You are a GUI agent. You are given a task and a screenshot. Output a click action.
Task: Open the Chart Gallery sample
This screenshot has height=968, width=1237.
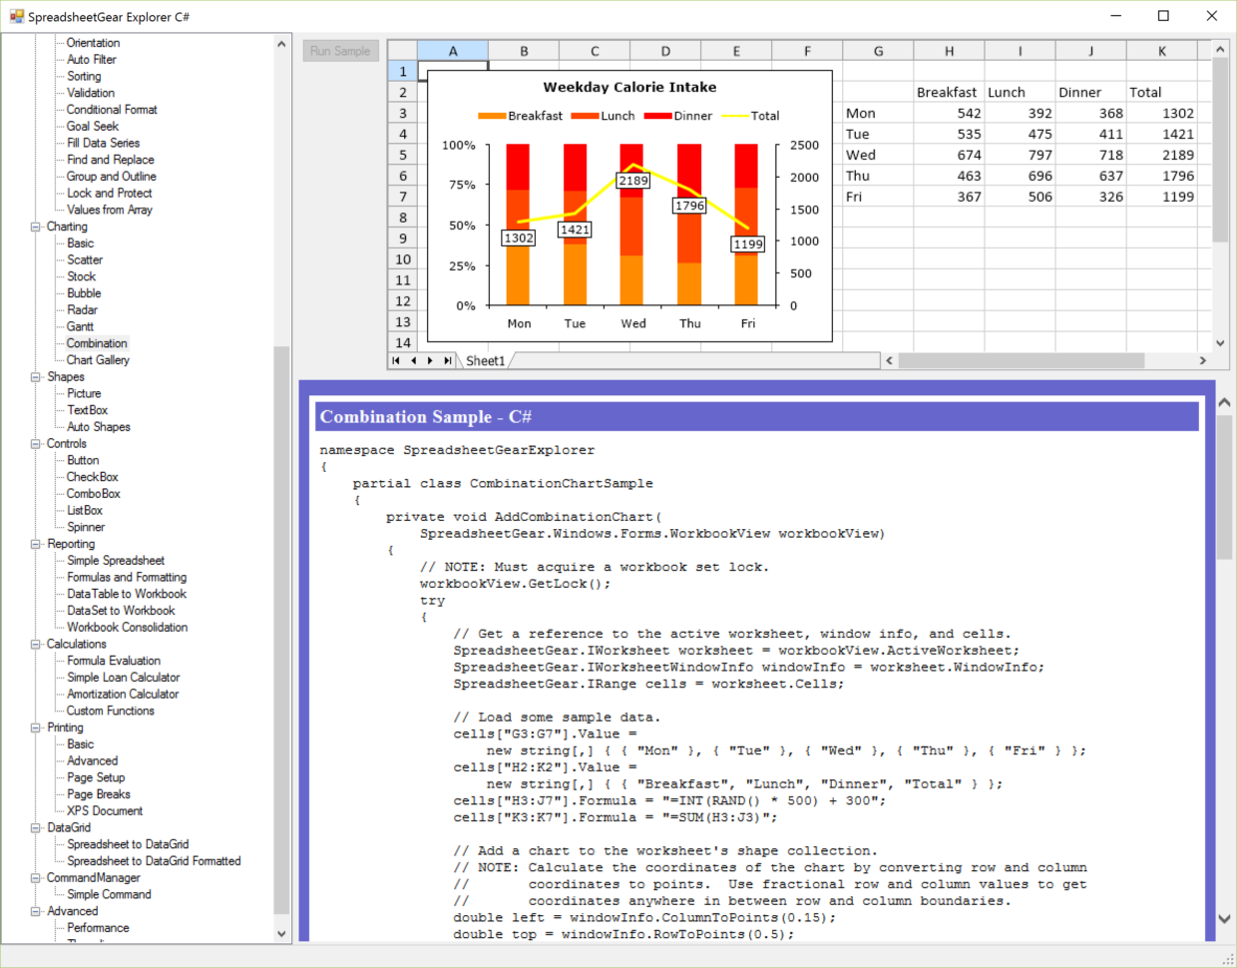coord(97,359)
